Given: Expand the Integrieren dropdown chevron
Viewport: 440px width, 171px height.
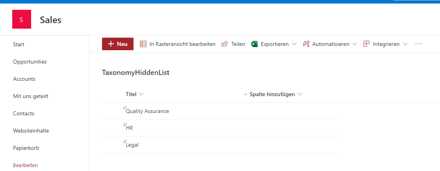Looking at the screenshot, I should coord(405,44).
